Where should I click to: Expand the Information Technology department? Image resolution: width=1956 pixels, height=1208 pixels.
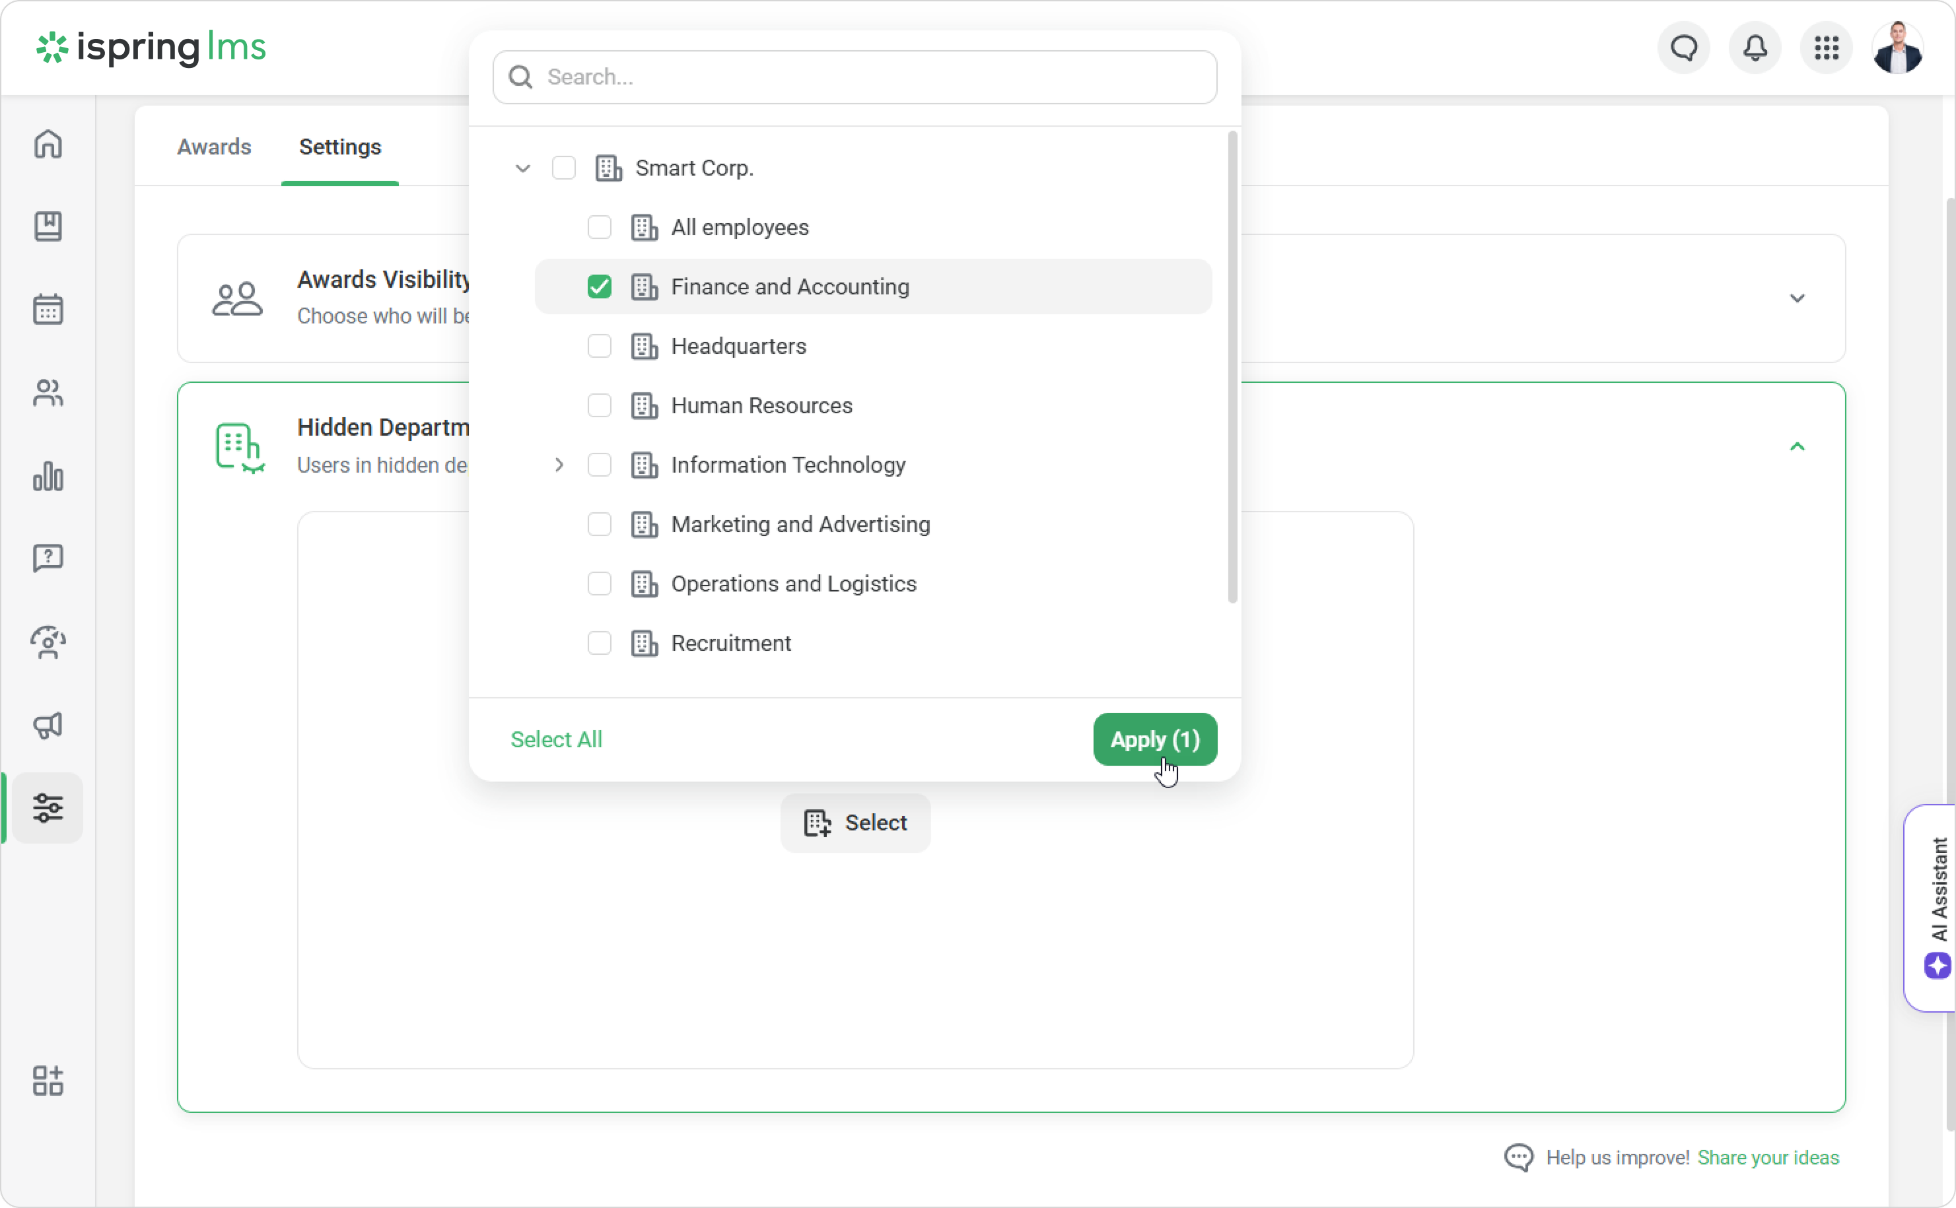559,465
